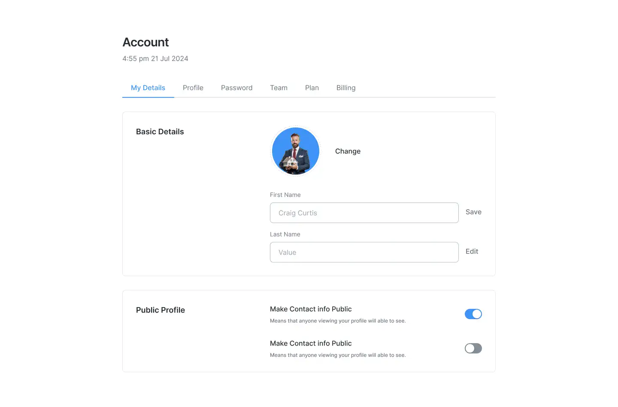
Task: Select the My Details tab
Action: pos(148,88)
